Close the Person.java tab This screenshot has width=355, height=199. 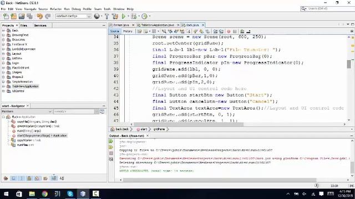click(x=133, y=25)
